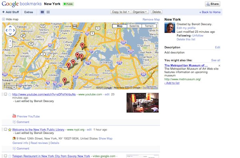Viewport: 240px width, 158px height.
Task: Switch to expanded list view icon
Action: (42, 12)
